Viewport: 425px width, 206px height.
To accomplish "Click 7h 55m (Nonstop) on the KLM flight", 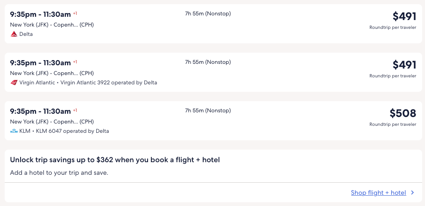I will (x=208, y=110).
